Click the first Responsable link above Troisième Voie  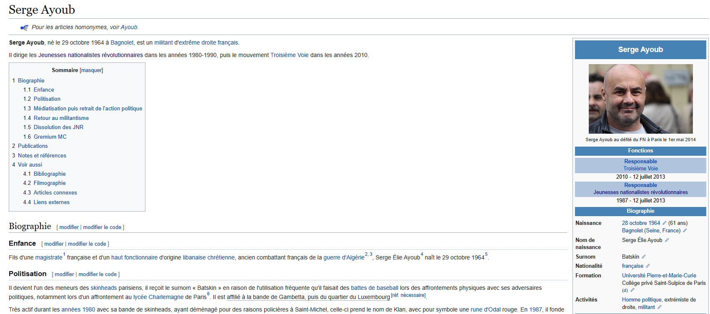point(641,162)
